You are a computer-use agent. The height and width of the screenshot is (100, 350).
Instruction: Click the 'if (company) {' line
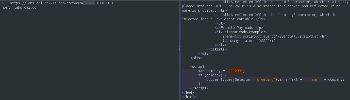pyautogui.click(x=211, y=75)
